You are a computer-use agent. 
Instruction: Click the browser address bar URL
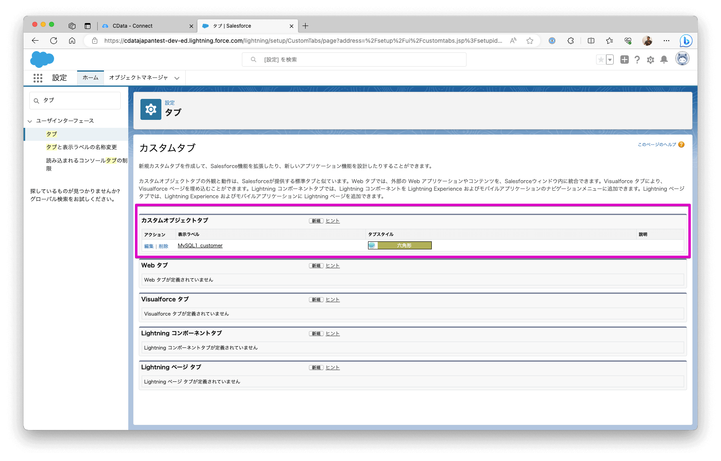click(x=303, y=41)
